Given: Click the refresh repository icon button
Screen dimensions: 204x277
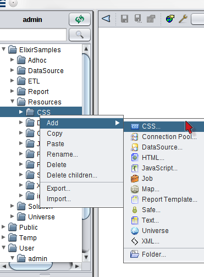Looking at the screenshot, I should (80, 19).
